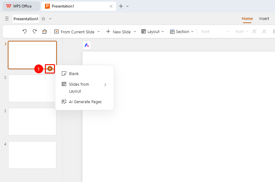Switch to the Insert tab
This screenshot has height=182, width=275.
[x=264, y=19]
